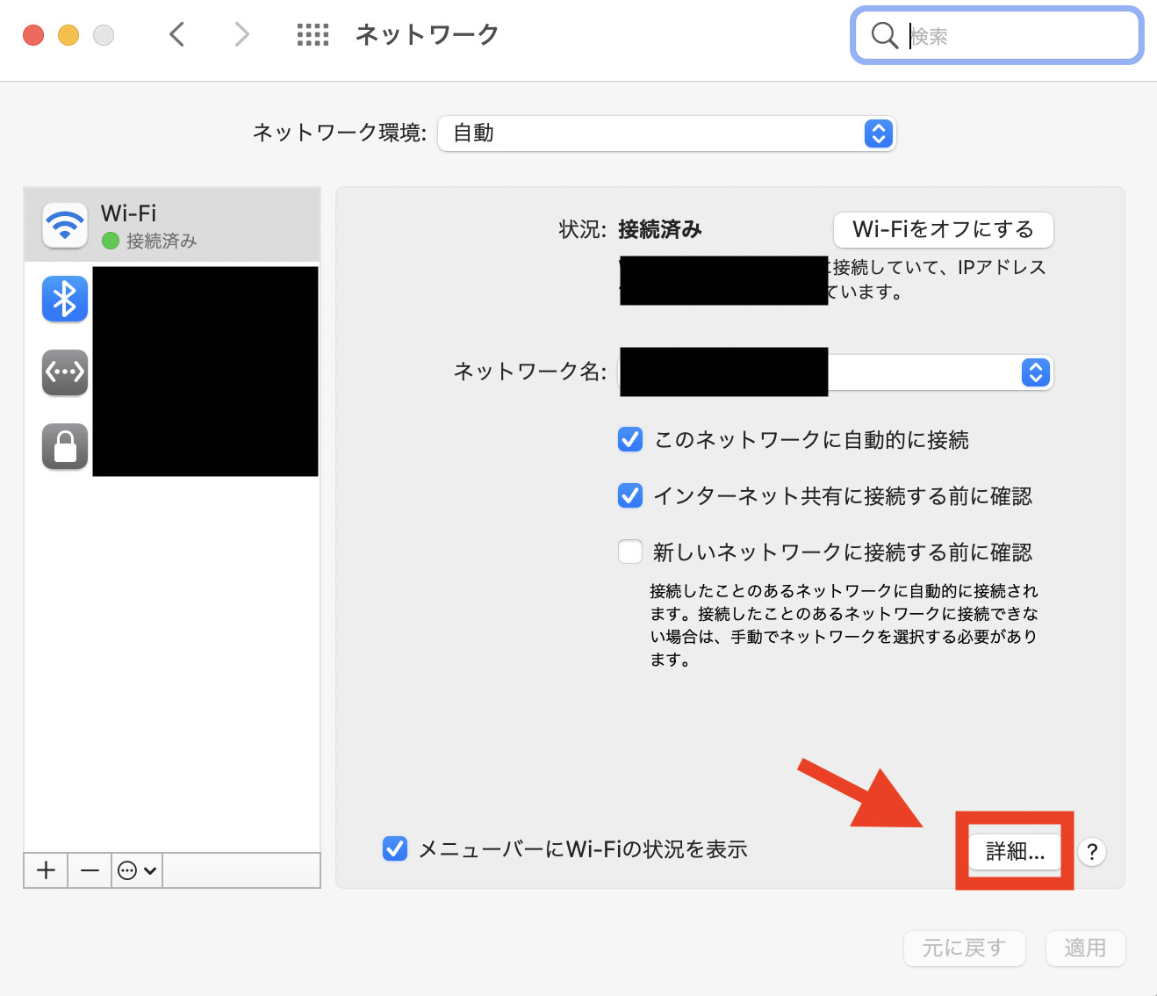Open the network location dropdown
The height and width of the screenshot is (996, 1157).
click(666, 134)
